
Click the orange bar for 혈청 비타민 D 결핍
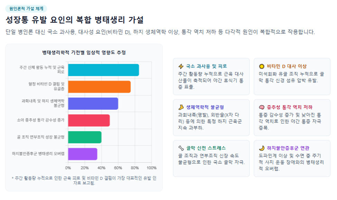(x=99, y=87)
